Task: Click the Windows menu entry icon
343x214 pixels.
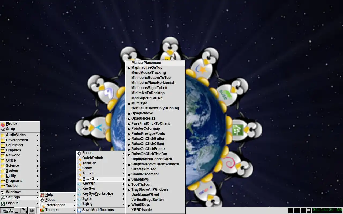Action: click(3, 192)
